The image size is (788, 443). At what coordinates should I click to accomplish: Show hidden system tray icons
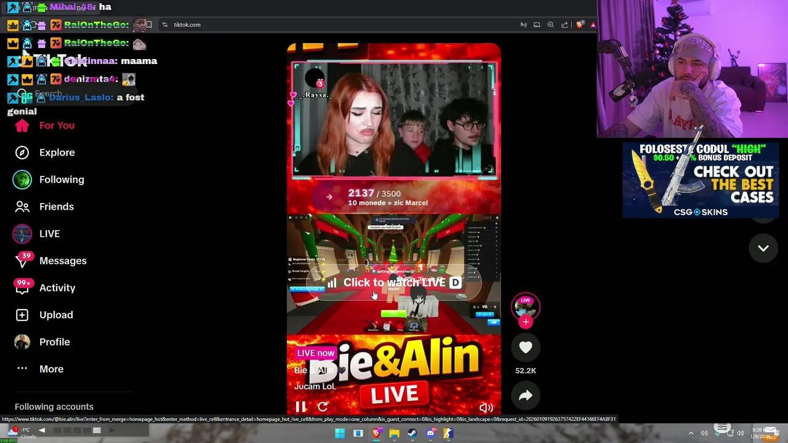[691, 433]
